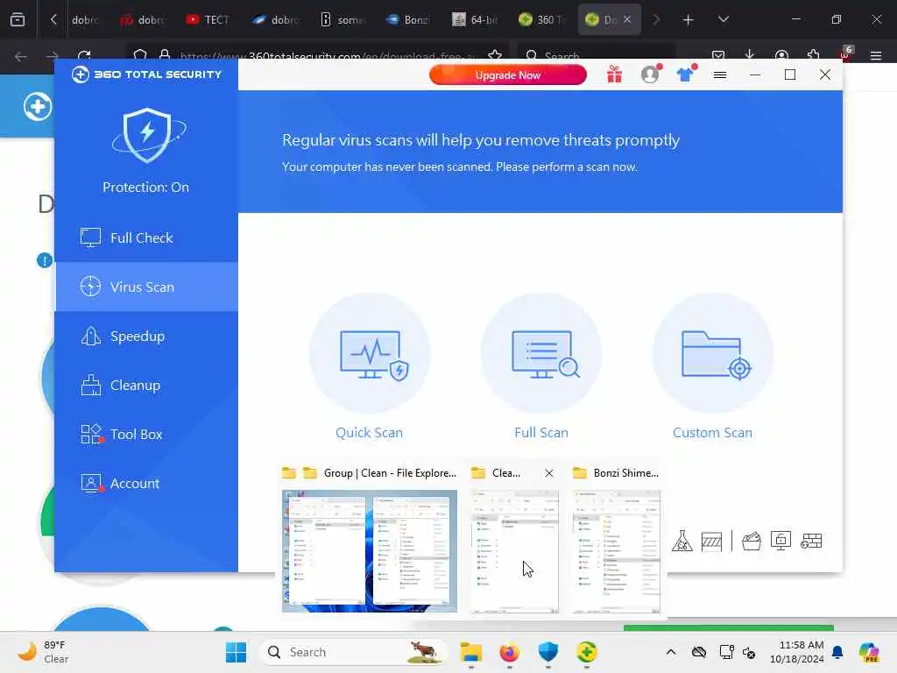Click the browser Search field

tap(596, 56)
